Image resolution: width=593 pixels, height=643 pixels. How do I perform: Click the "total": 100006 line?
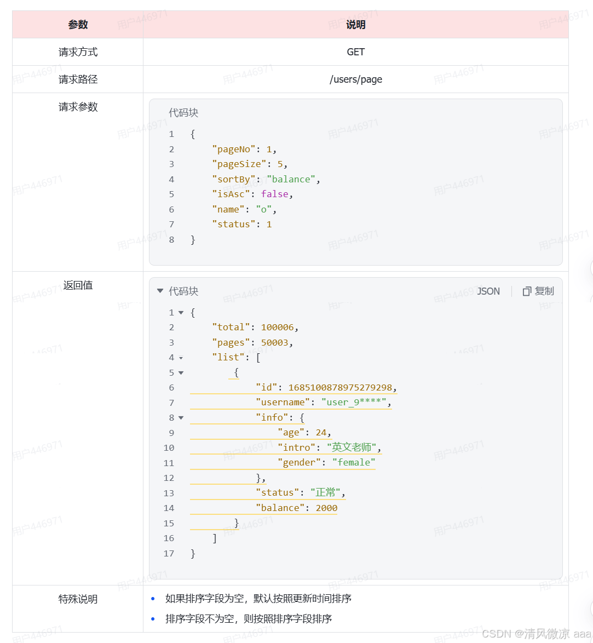[x=255, y=327]
